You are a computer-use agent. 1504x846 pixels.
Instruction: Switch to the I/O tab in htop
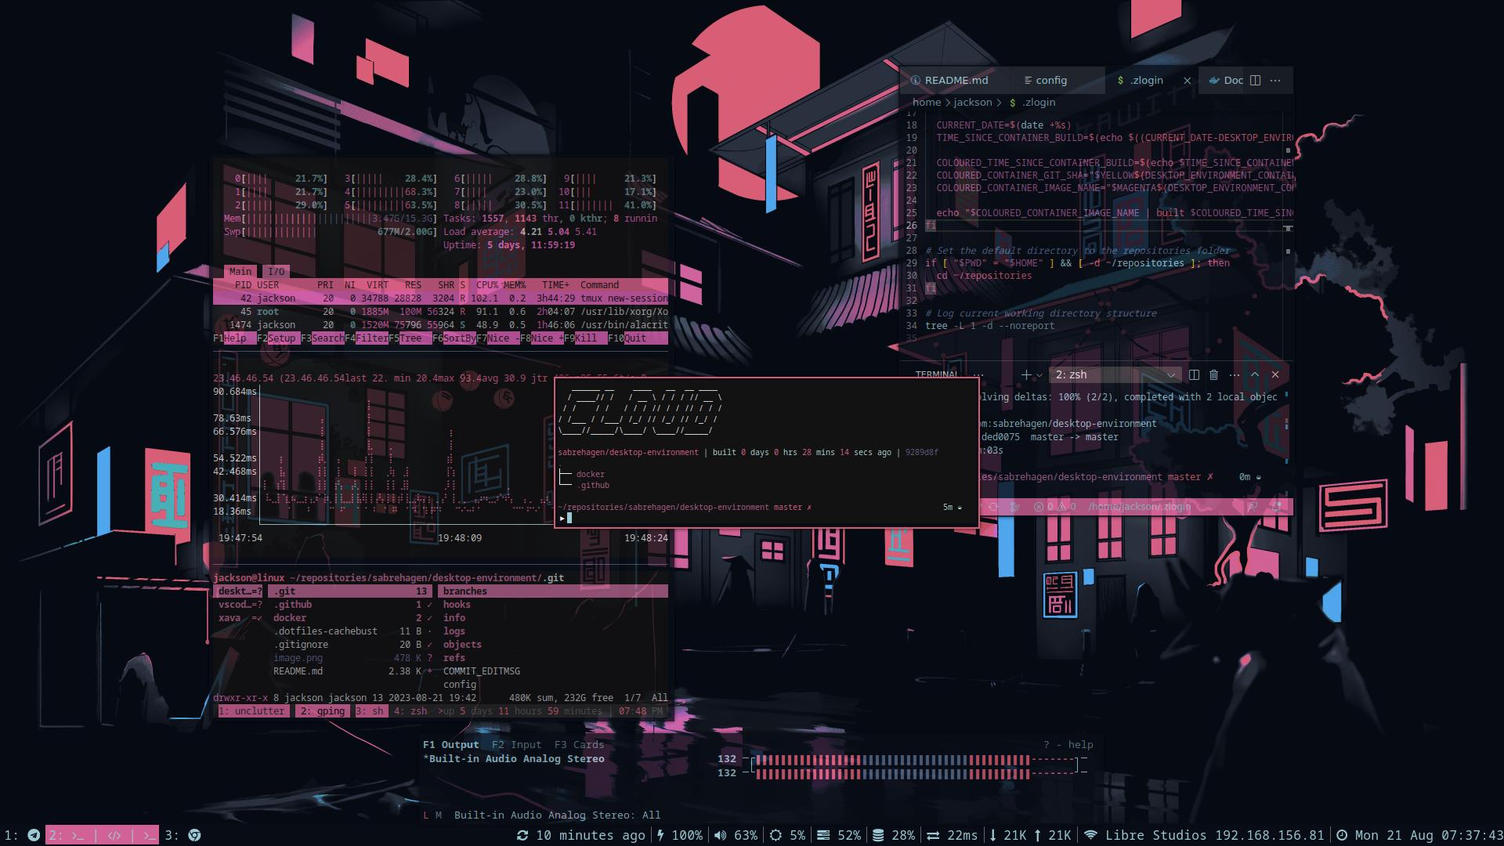(x=276, y=272)
